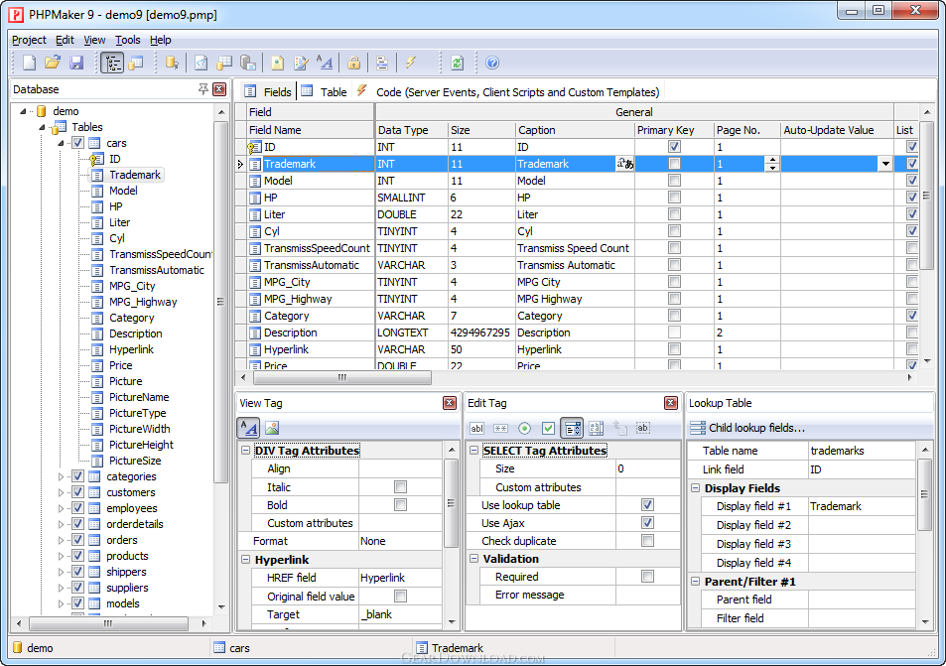Choose checkbox edit tag icon
Image resolution: width=946 pixels, height=666 pixels.
[548, 429]
